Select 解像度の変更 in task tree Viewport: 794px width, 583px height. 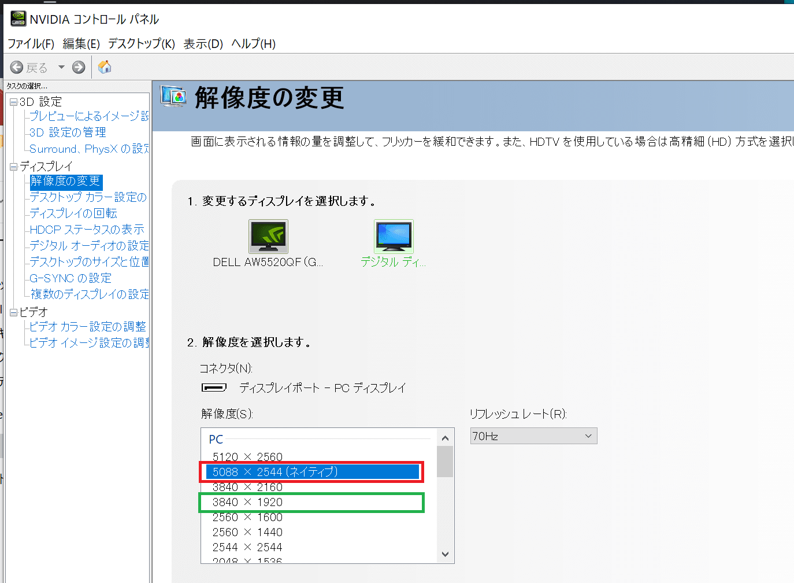(66, 182)
